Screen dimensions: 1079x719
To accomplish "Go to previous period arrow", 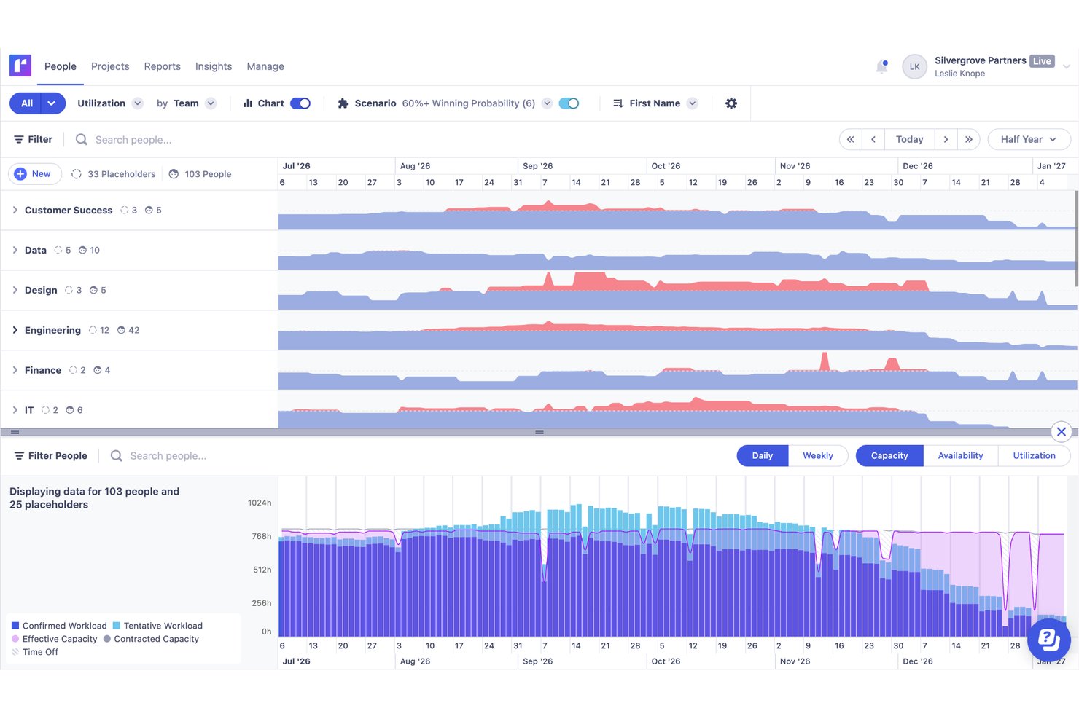I will (x=873, y=139).
